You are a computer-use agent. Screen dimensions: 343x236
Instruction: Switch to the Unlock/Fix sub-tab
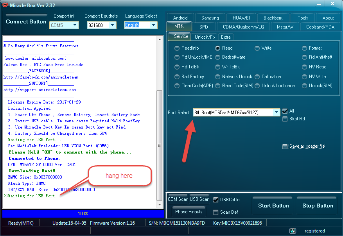[x=205, y=37]
